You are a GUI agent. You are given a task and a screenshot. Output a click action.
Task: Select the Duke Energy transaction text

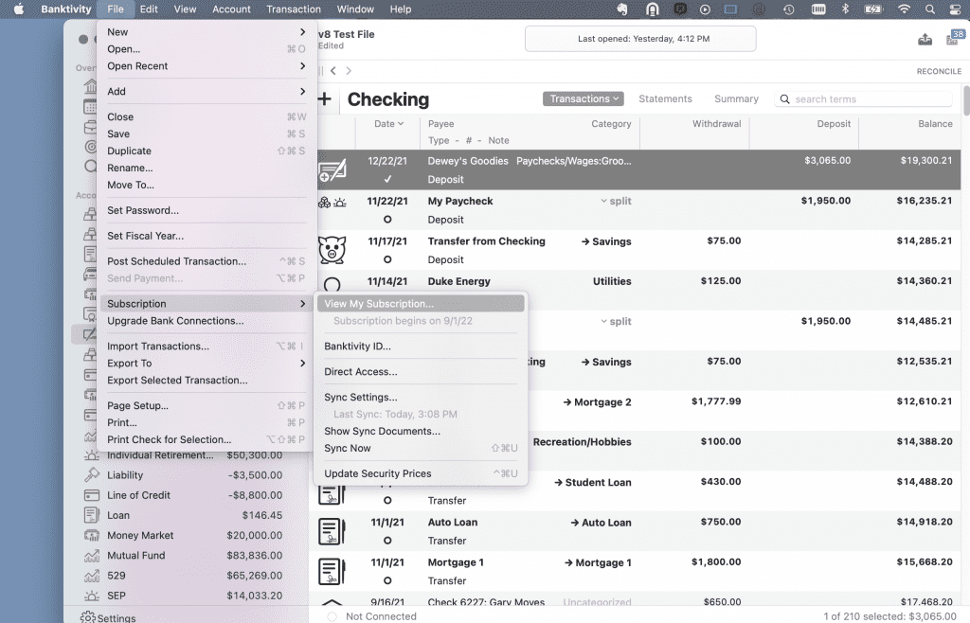tap(459, 281)
